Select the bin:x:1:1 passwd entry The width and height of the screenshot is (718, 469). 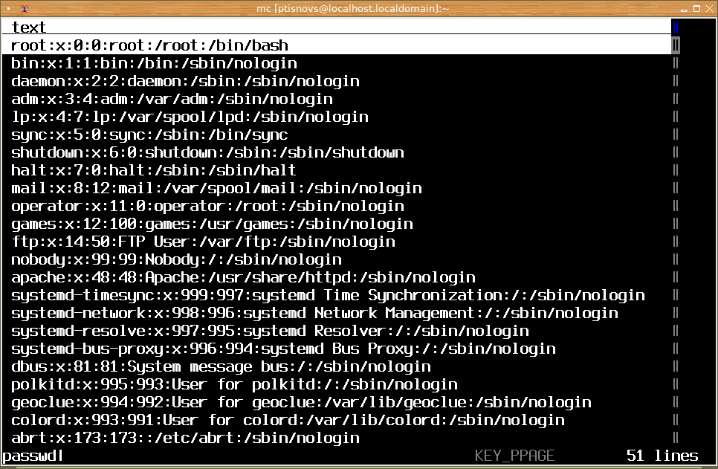click(x=155, y=63)
